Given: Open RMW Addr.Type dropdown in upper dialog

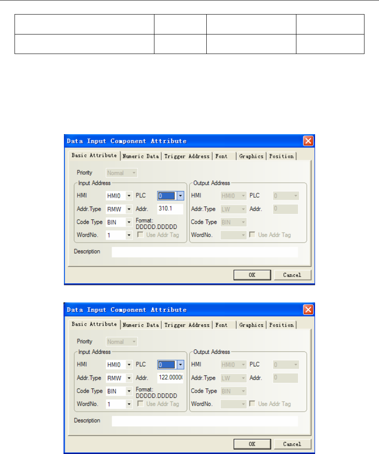Looking at the screenshot, I should (x=129, y=209).
